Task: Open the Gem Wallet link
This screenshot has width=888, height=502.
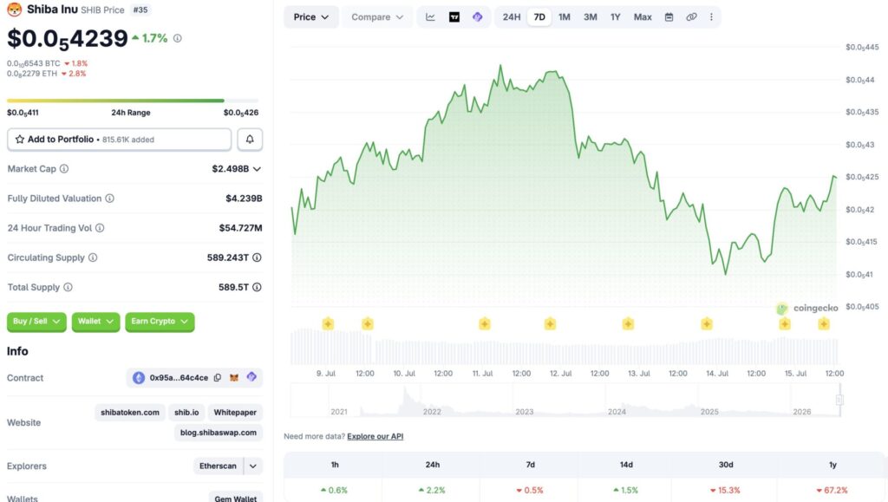Action: tap(236, 499)
